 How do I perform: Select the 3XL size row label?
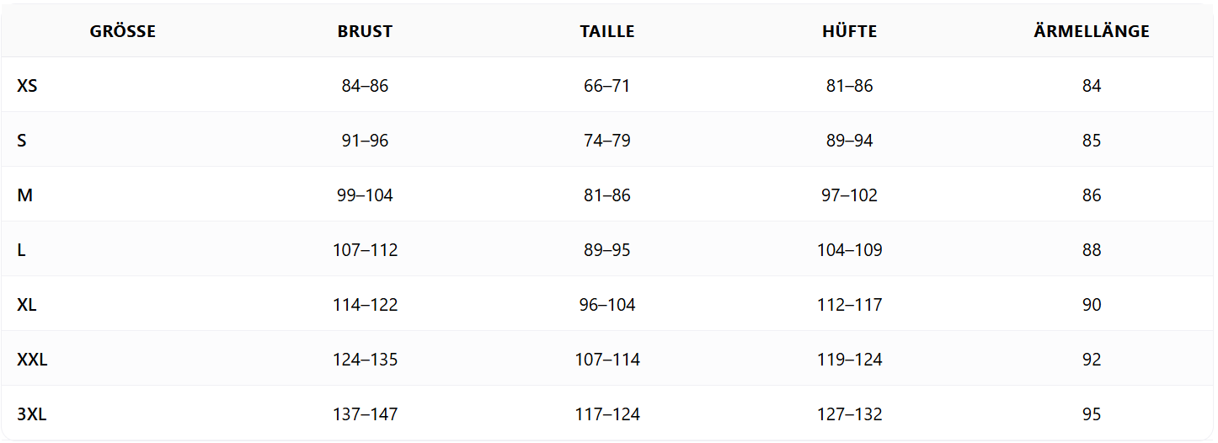[x=32, y=414]
